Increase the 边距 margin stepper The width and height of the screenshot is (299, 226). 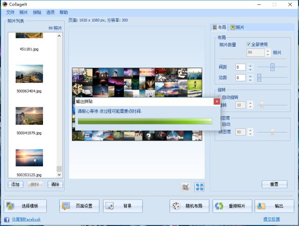pos(250,76)
